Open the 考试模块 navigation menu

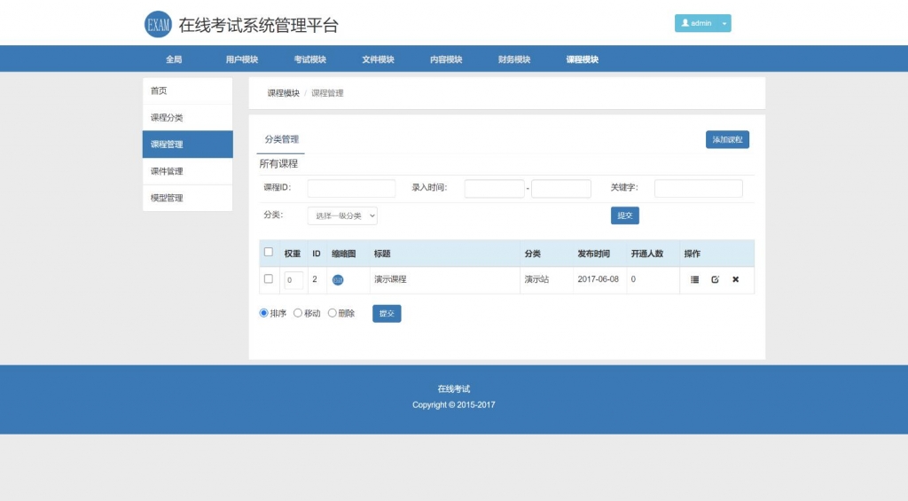[x=309, y=59]
